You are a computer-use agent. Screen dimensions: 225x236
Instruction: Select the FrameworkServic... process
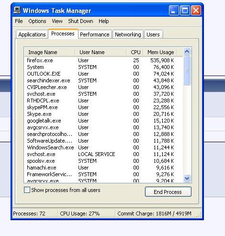103,174
